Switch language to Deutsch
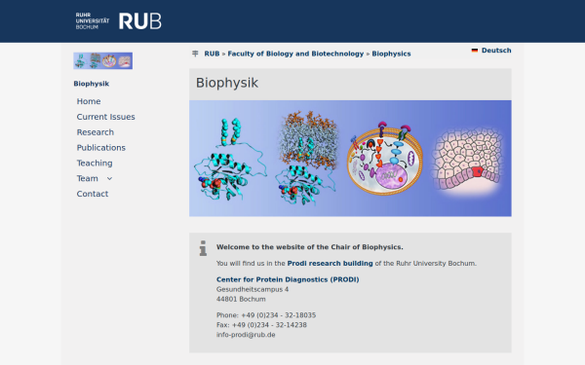The width and height of the screenshot is (585, 365). click(496, 51)
